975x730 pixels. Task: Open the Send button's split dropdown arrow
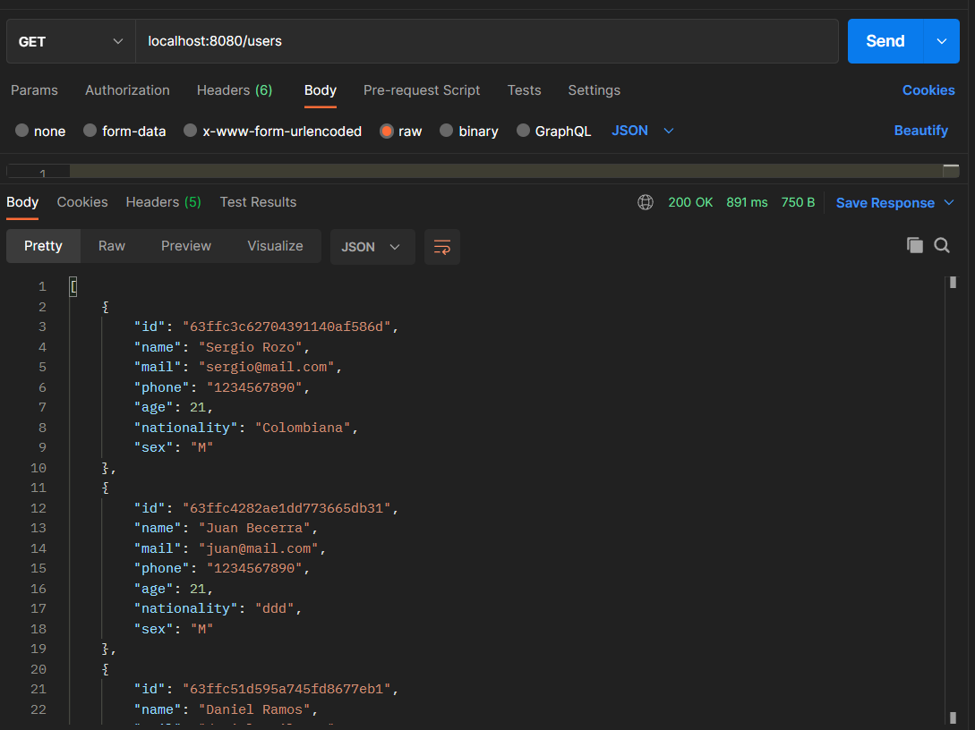941,41
